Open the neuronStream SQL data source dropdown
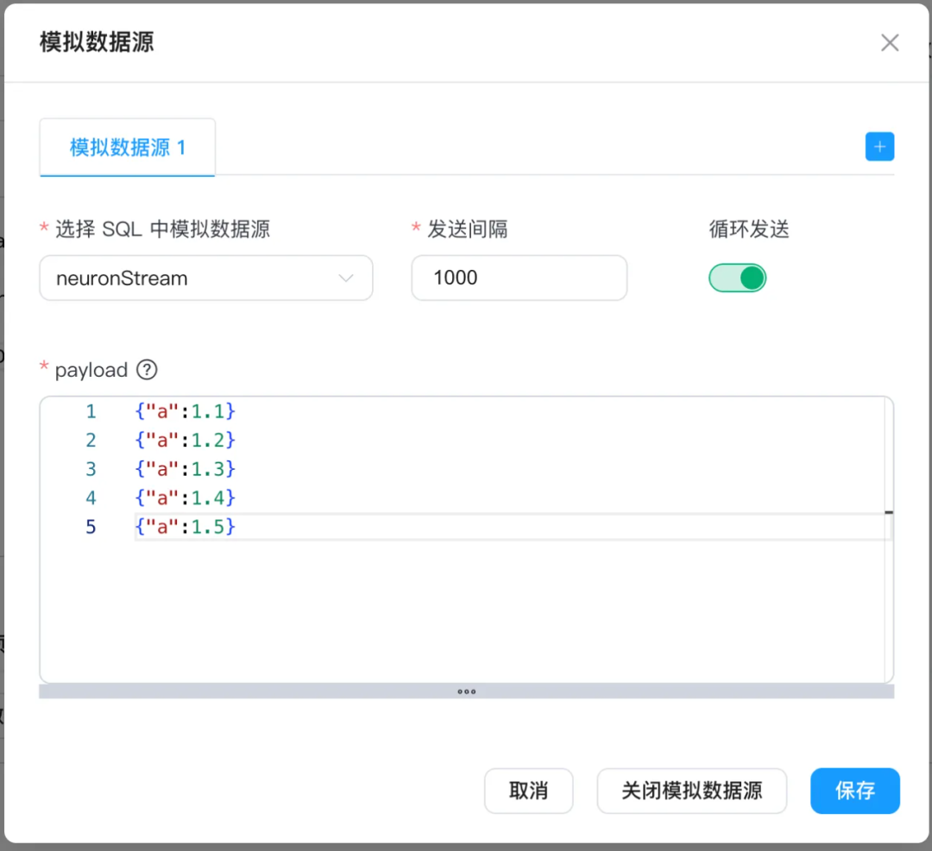Viewport: 932px width, 851px height. [205, 278]
